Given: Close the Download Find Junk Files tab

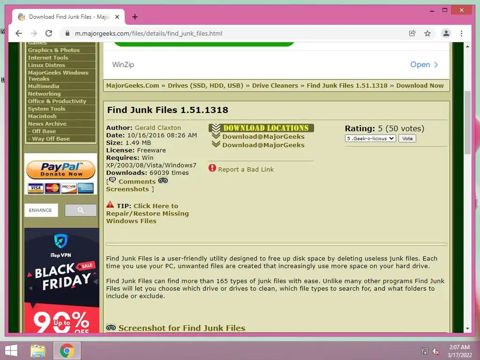Looking at the screenshot, I should 117,17.
